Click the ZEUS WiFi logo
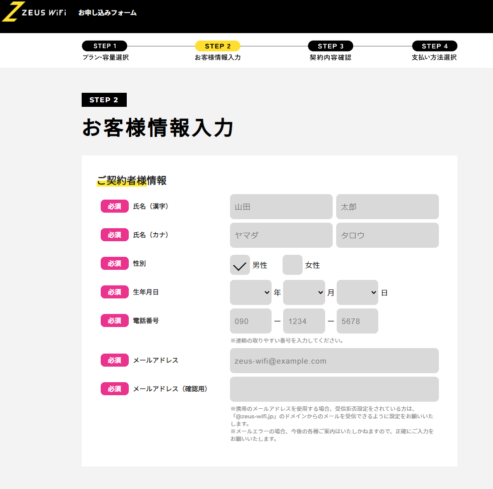This screenshot has height=489, width=493. point(34,12)
